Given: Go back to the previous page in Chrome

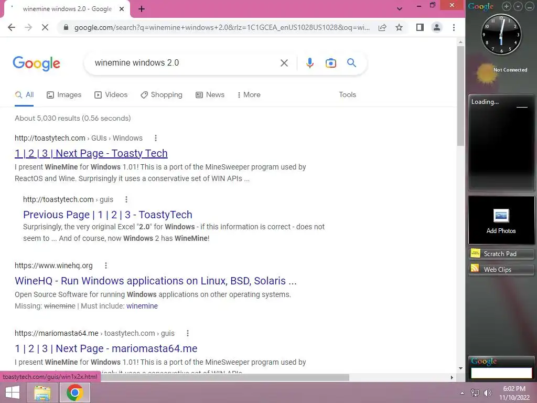Looking at the screenshot, I should (12, 27).
